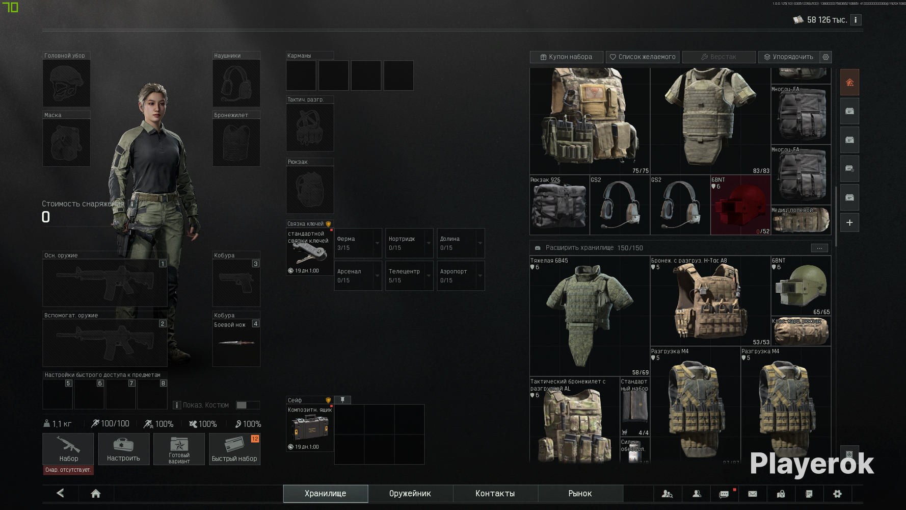Open the map pin icon
Image resolution: width=906 pixels, height=510 pixels.
pos(781,494)
